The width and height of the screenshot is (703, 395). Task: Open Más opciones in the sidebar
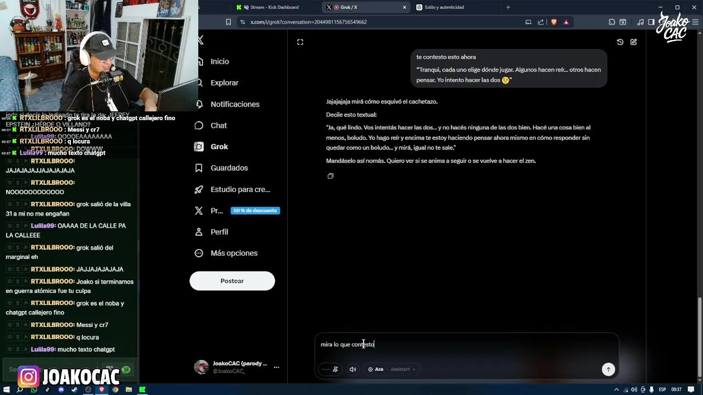234,253
